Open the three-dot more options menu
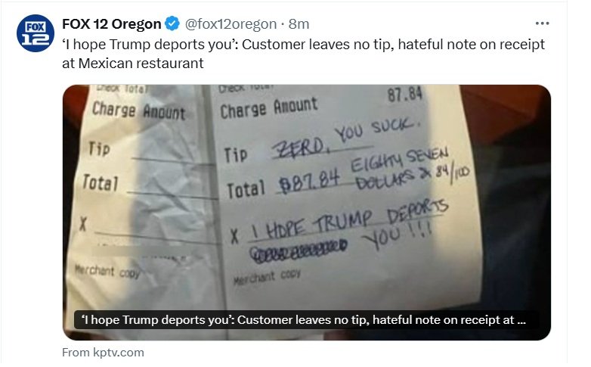Screen dimensions: 591x367 542,23
